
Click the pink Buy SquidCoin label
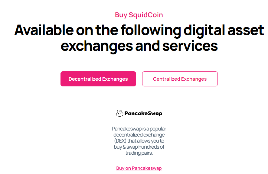coord(139,15)
